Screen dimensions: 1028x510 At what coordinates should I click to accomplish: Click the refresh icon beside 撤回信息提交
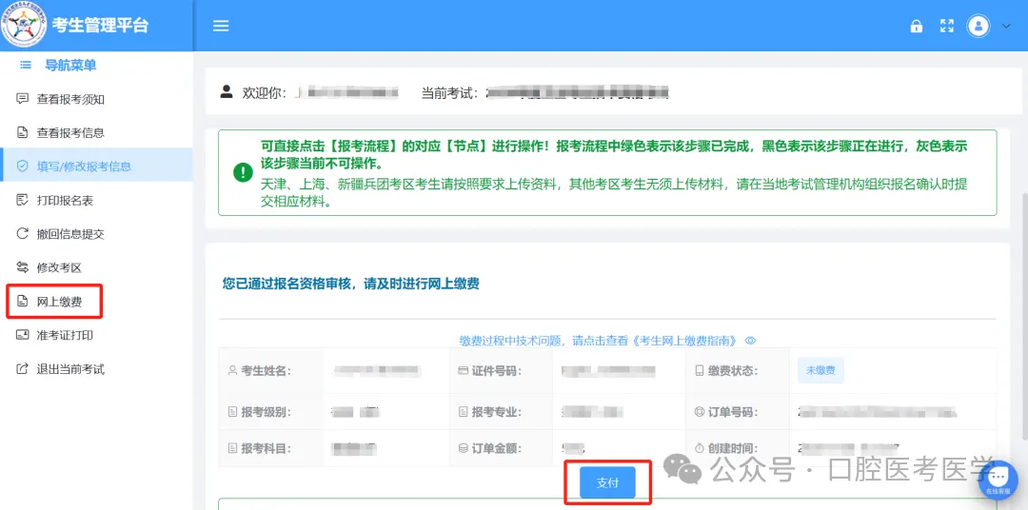pos(22,233)
